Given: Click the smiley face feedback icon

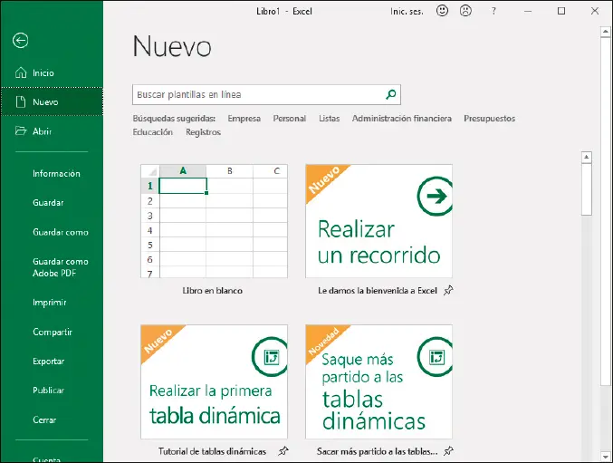Looking at the screenshot, I should tap(442, 11).
